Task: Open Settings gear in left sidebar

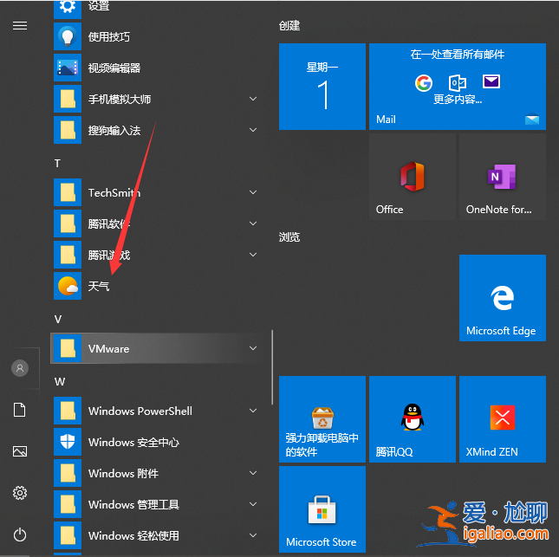Action: pos(20,493)
